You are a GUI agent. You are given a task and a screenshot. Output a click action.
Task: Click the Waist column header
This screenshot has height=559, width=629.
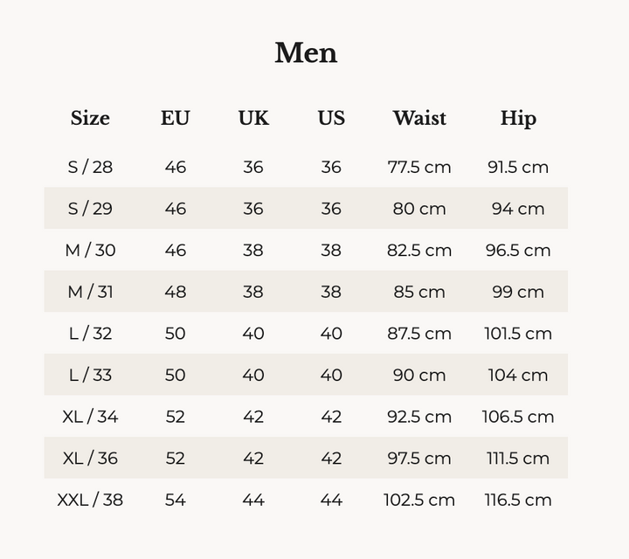419,119
